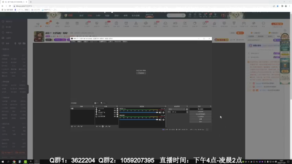Toggle visibility of the third source

(115, 113)
